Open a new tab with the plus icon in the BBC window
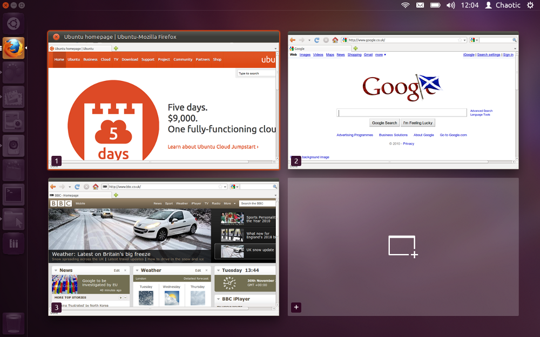Screen dimensions: 540x337 point(115,195)
